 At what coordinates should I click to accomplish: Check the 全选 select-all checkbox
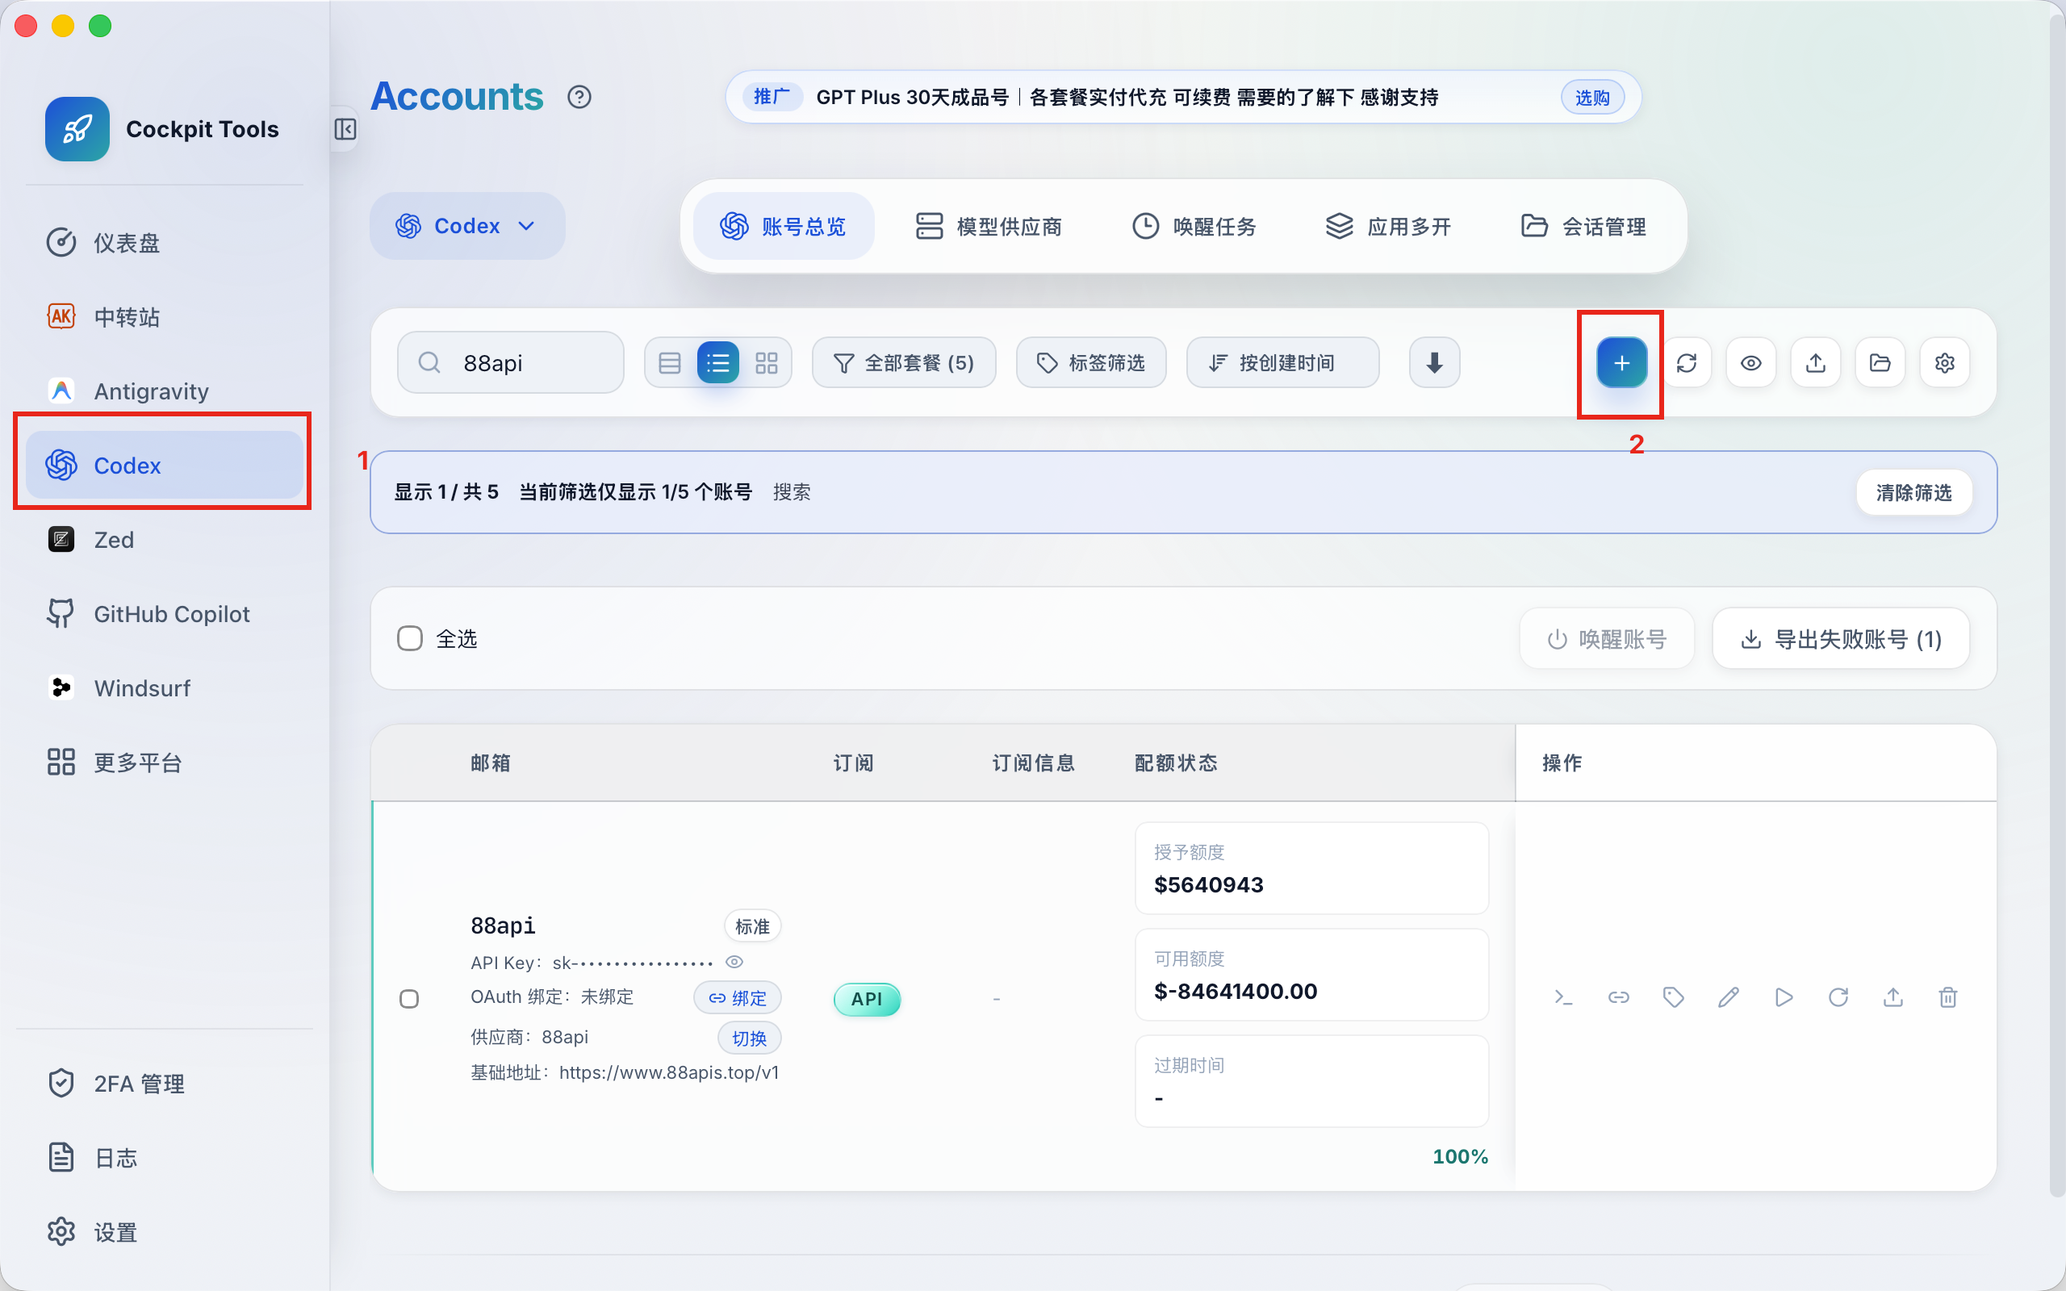(410, 639)
